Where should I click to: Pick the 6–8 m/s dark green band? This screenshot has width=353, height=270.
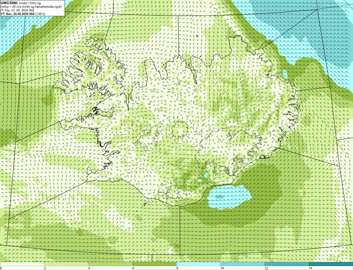click(154, 264)
